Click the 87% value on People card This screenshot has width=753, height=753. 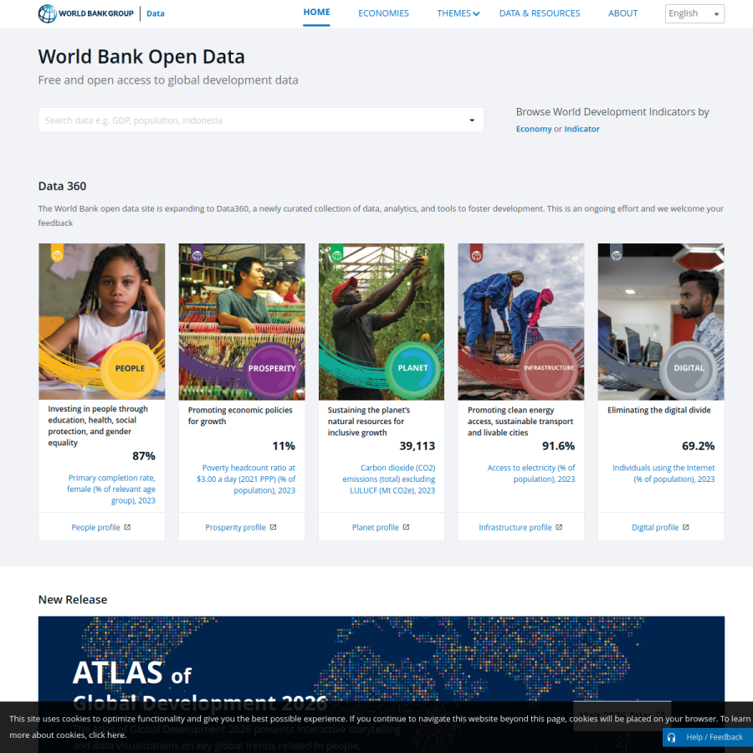tap(144, 456)
